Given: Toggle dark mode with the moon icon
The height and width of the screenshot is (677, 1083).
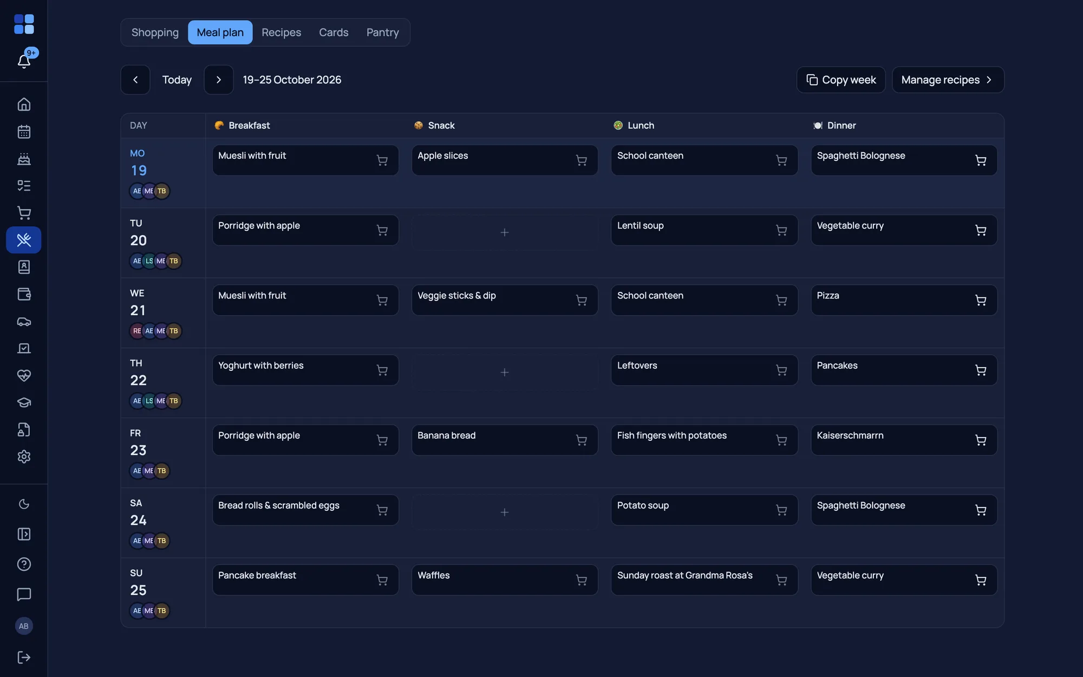Looking at the screenshot, I should pos(24,504).
